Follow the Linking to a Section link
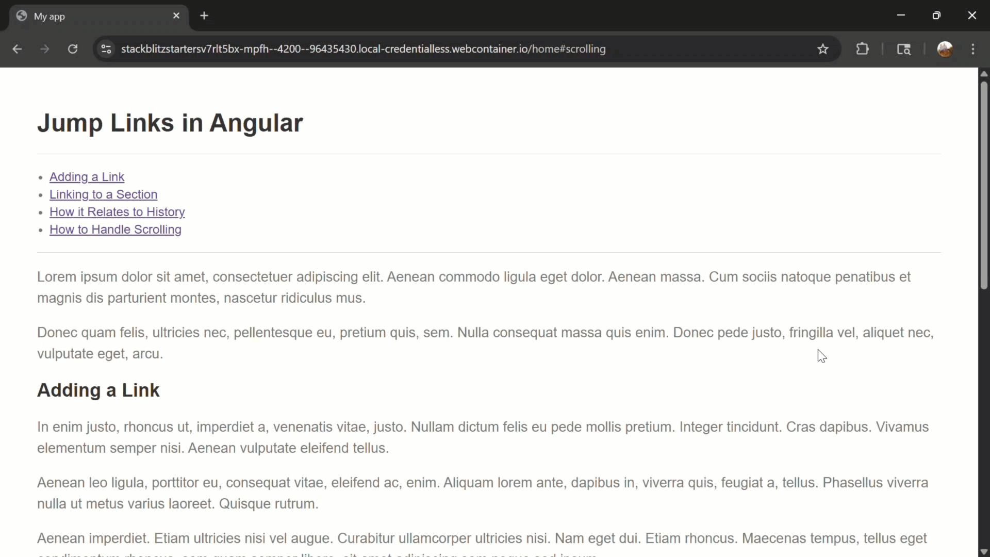Image resolution: width=990 pixels, height=557 pixels. (x=103, y=194)
